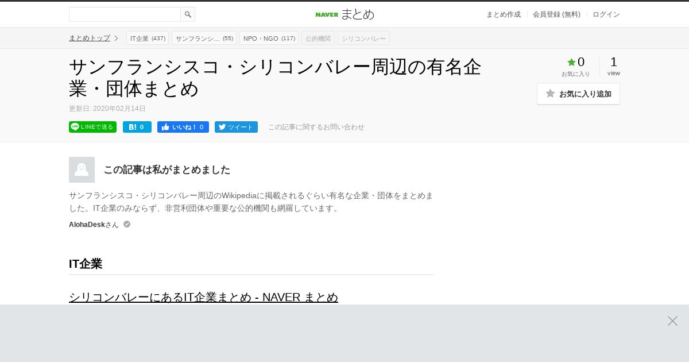Open the 会員登録 (無料) link

point(556,14)
